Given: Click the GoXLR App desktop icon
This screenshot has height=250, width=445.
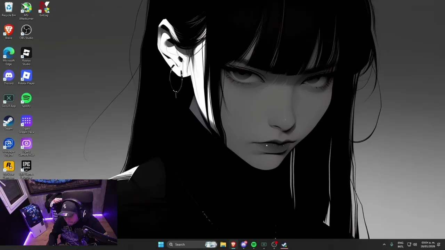Looking at the screenshot, I should coord(9,100).
